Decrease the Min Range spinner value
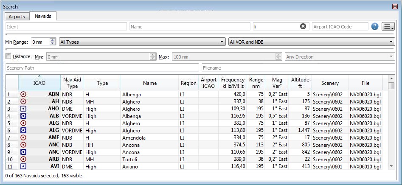 pyautogui.click(x=53, y=44)
